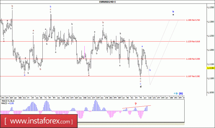This screenshot has width=215, height=128.
Task: Click the MACD 9,36,6 indicator label
Action: tap(8, 101)
